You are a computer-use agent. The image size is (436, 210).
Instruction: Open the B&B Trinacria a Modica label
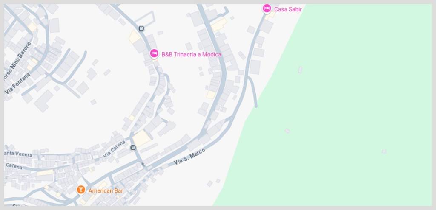(x=191, y=55)
